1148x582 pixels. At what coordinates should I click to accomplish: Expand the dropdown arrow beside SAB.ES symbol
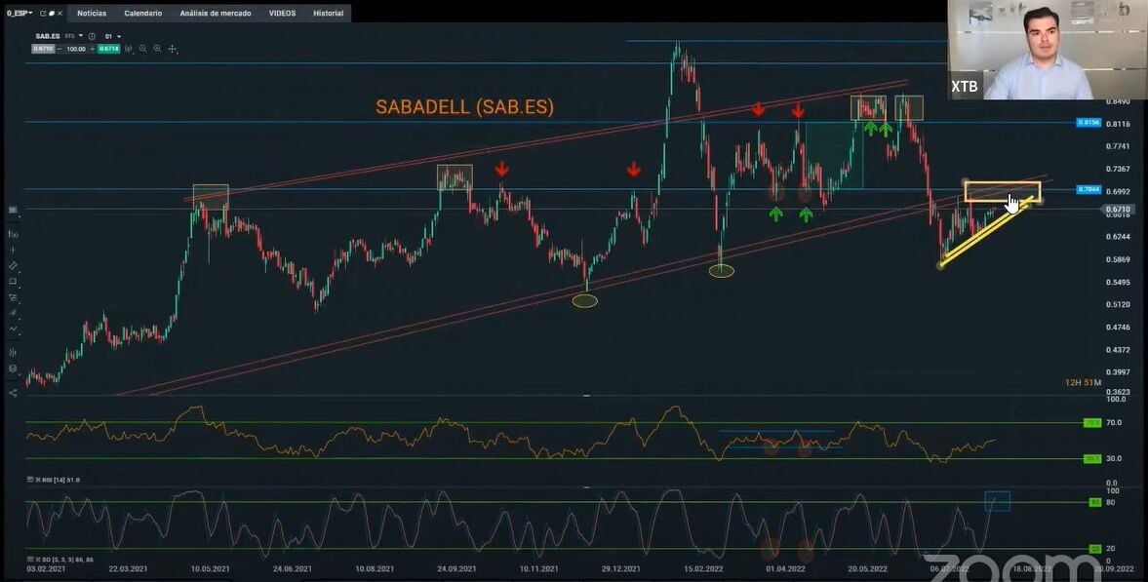click(x=81, y=36)
